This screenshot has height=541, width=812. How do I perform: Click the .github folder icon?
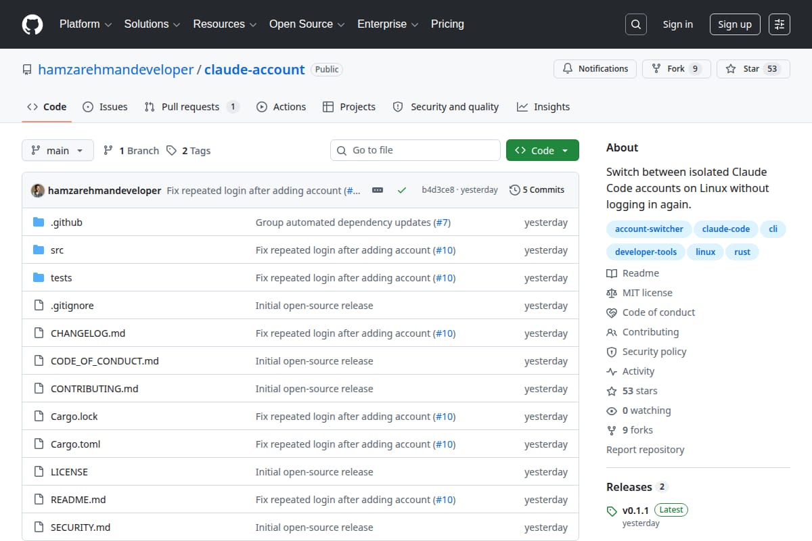tap(39, 222)
